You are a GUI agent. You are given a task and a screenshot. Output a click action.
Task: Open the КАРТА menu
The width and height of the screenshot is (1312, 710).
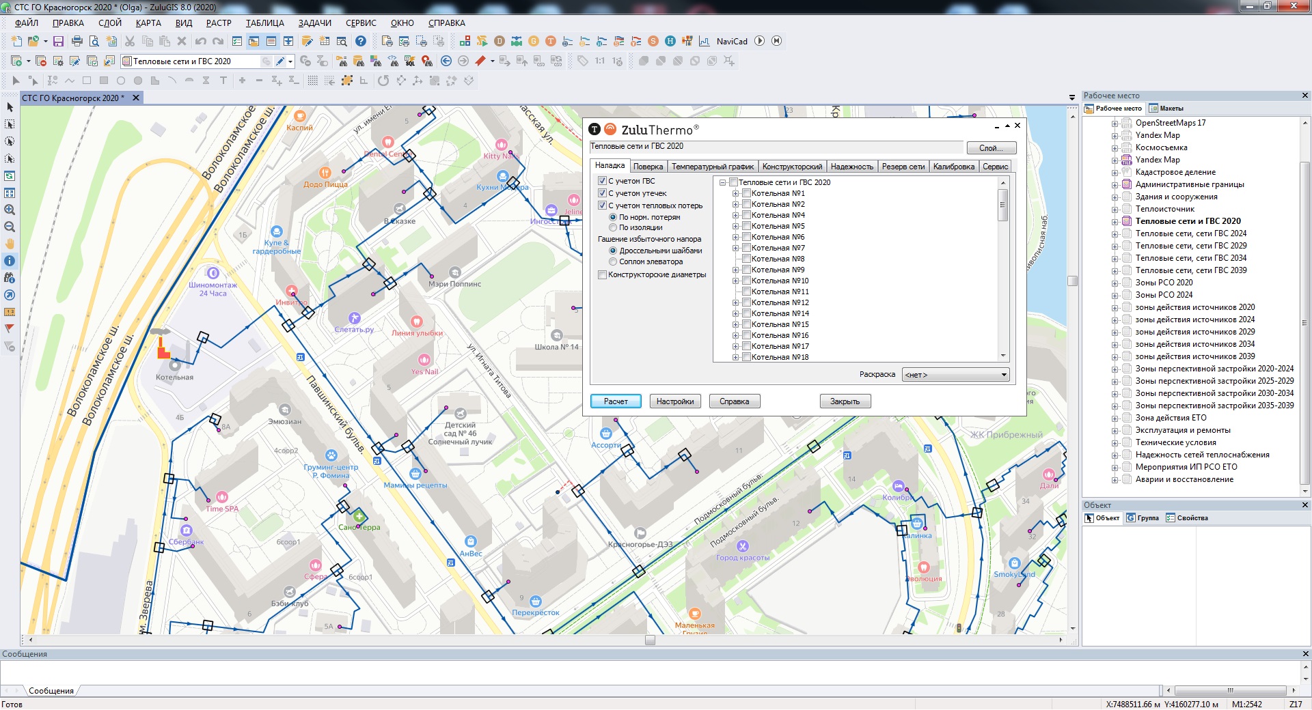[x=148, y=23]
